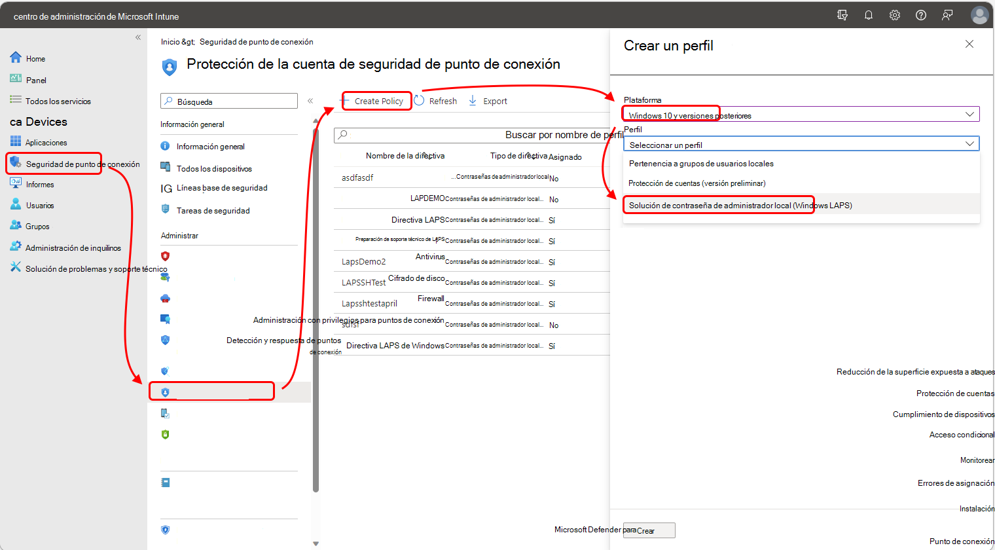Follow the Inicio breadcrumb link
995x550 pixels.
tap(170, 41)
